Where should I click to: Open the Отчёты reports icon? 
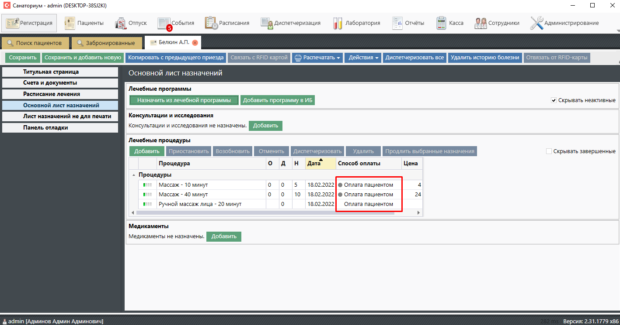tap(397, 23)
